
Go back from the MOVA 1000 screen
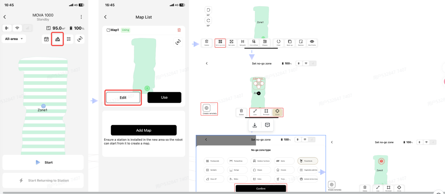5,17
